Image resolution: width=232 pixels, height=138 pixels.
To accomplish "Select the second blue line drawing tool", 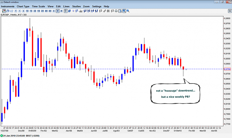I will click(89, 11).
